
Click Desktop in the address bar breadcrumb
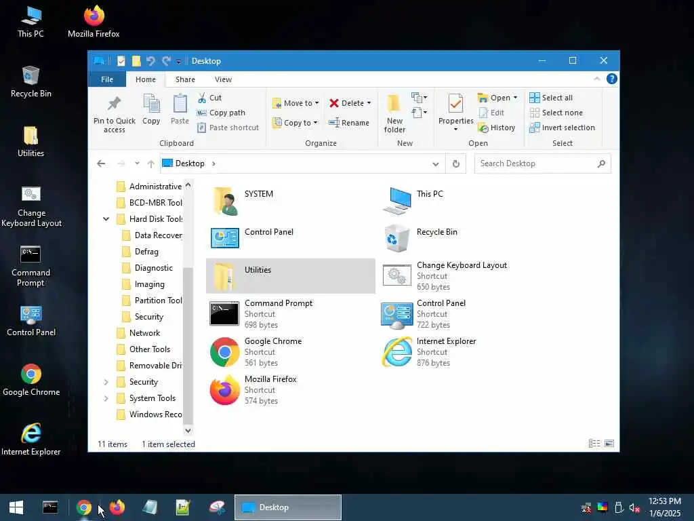190,163
